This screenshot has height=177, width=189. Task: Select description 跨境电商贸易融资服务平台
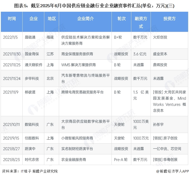coord(82,92)
